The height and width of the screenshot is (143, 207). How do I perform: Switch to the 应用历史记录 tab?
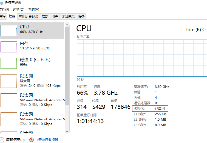pyautogui.click(x=29, y=17)
